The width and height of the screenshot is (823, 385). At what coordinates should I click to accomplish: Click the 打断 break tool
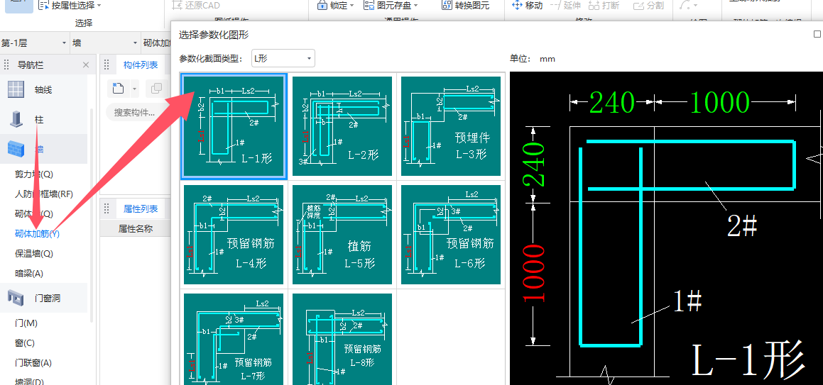[604, 5]
